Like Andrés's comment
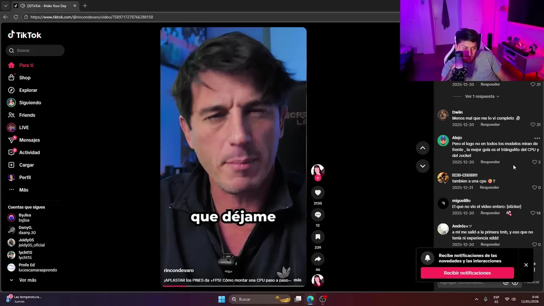This screenshot has height=306, width=544. (535, 244)
